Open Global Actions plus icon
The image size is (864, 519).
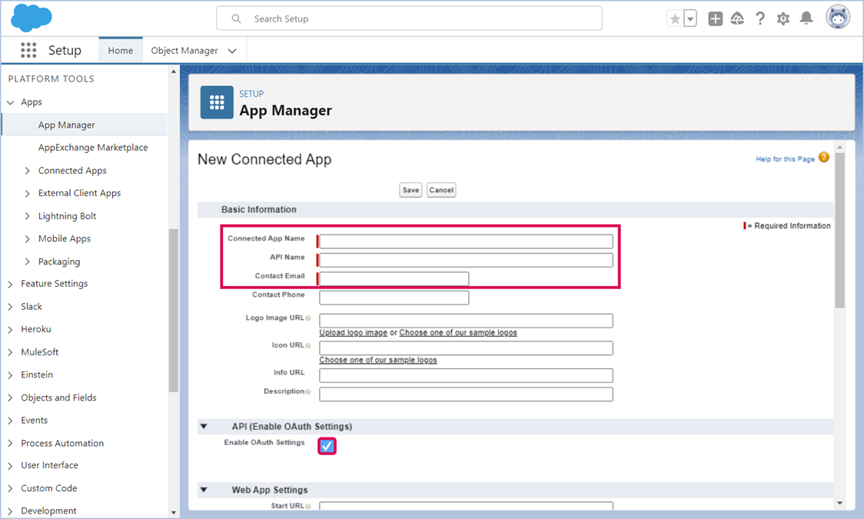point(715,18)
